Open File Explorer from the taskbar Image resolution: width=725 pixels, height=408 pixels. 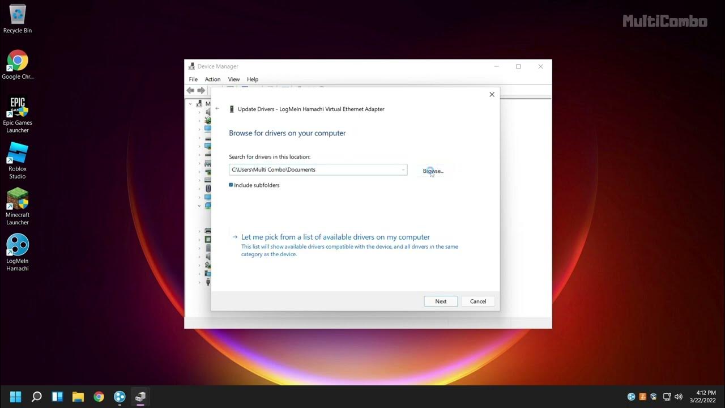[x=78, y=397]
